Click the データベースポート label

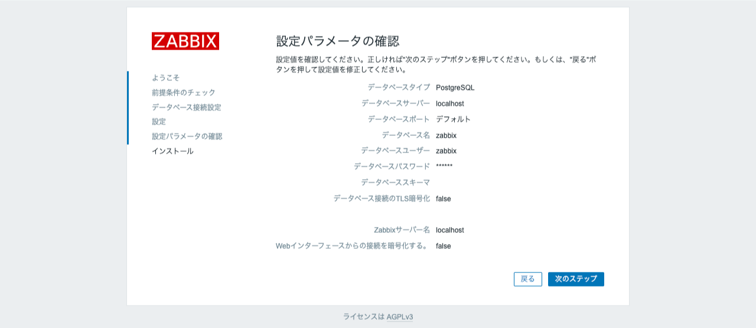pos(399,119)
